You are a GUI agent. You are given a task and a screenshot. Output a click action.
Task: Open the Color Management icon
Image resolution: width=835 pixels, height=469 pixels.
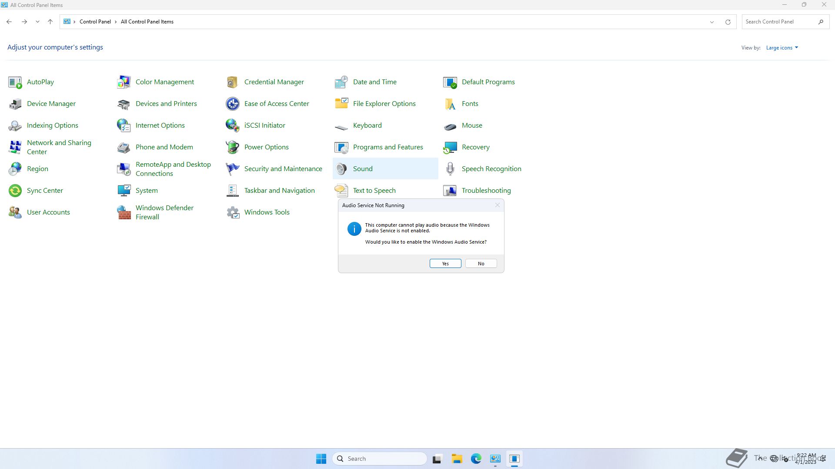point(124,82)
